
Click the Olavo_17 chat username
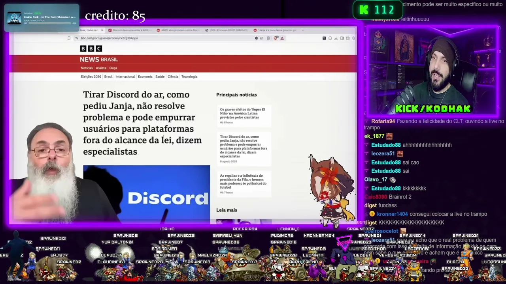(x=376, y=180)
